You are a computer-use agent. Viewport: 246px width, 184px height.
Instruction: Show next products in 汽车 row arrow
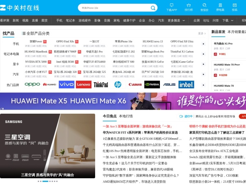coord(203,74)
